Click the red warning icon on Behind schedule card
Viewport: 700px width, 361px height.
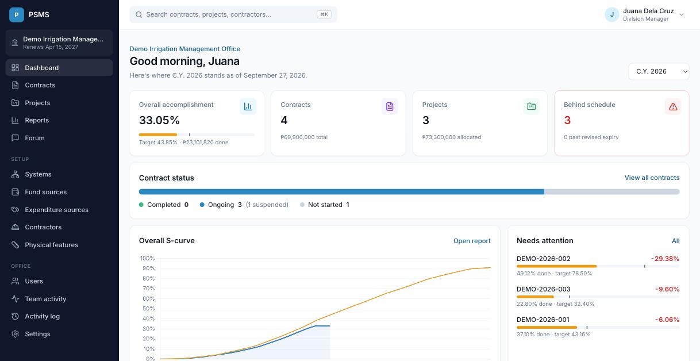[673, 106]
